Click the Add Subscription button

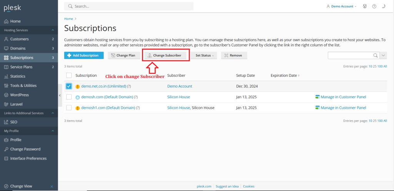click(x=84, y=55)
